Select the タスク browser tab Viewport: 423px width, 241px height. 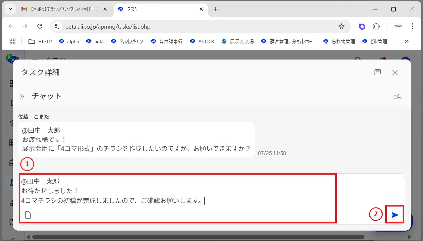[161, 9]
